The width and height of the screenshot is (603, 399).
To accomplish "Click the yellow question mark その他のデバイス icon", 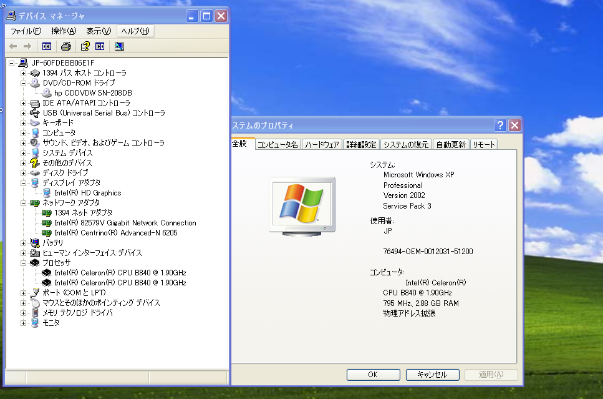I will point(35,163).
